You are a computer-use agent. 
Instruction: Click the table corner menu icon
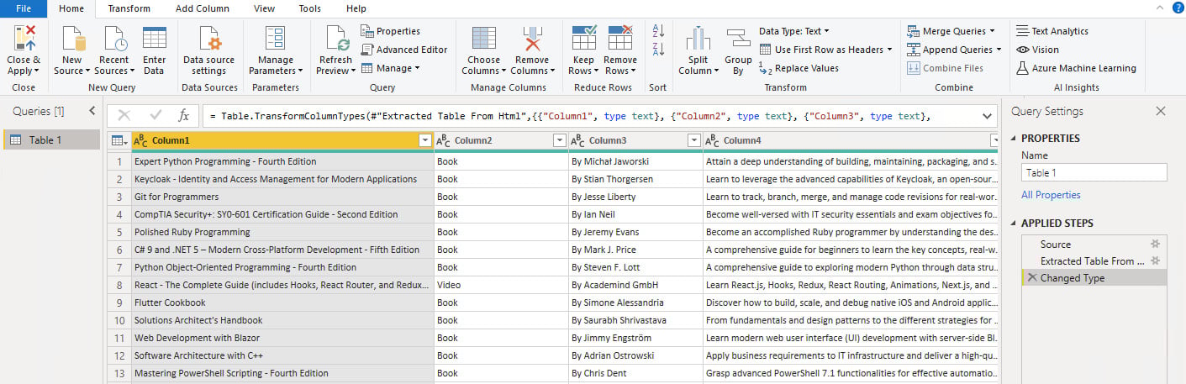[119, 140]
